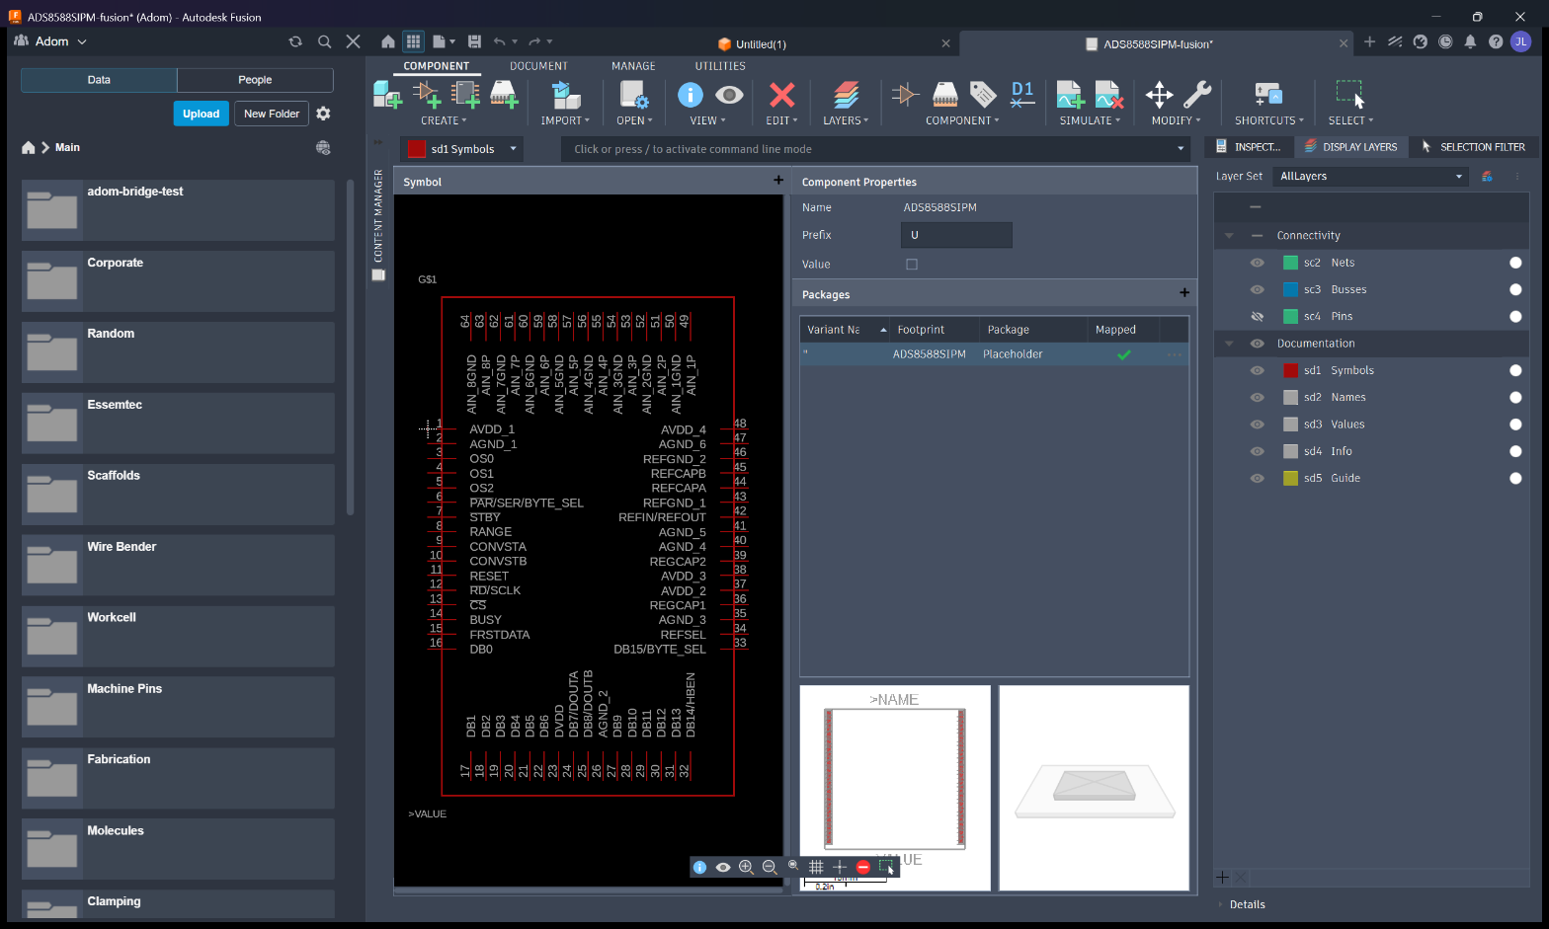Click the eye icon in the View ribbon group
The height and width of the screenshot is (929, 1549).
click(729, 95)
